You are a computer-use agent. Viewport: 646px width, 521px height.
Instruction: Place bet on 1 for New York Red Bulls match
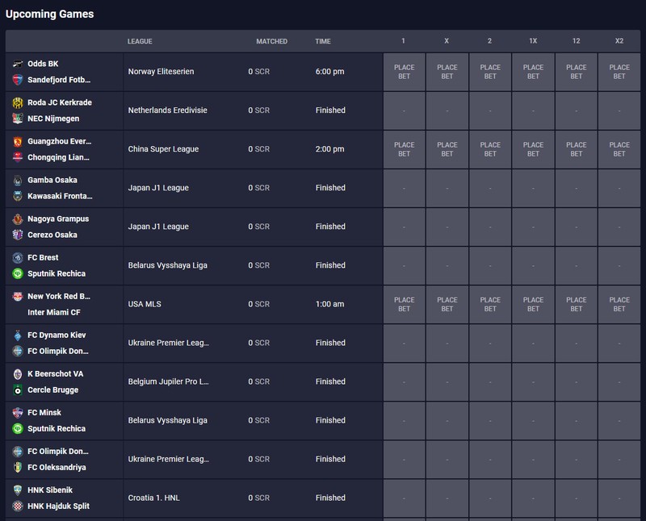(405, 305)
